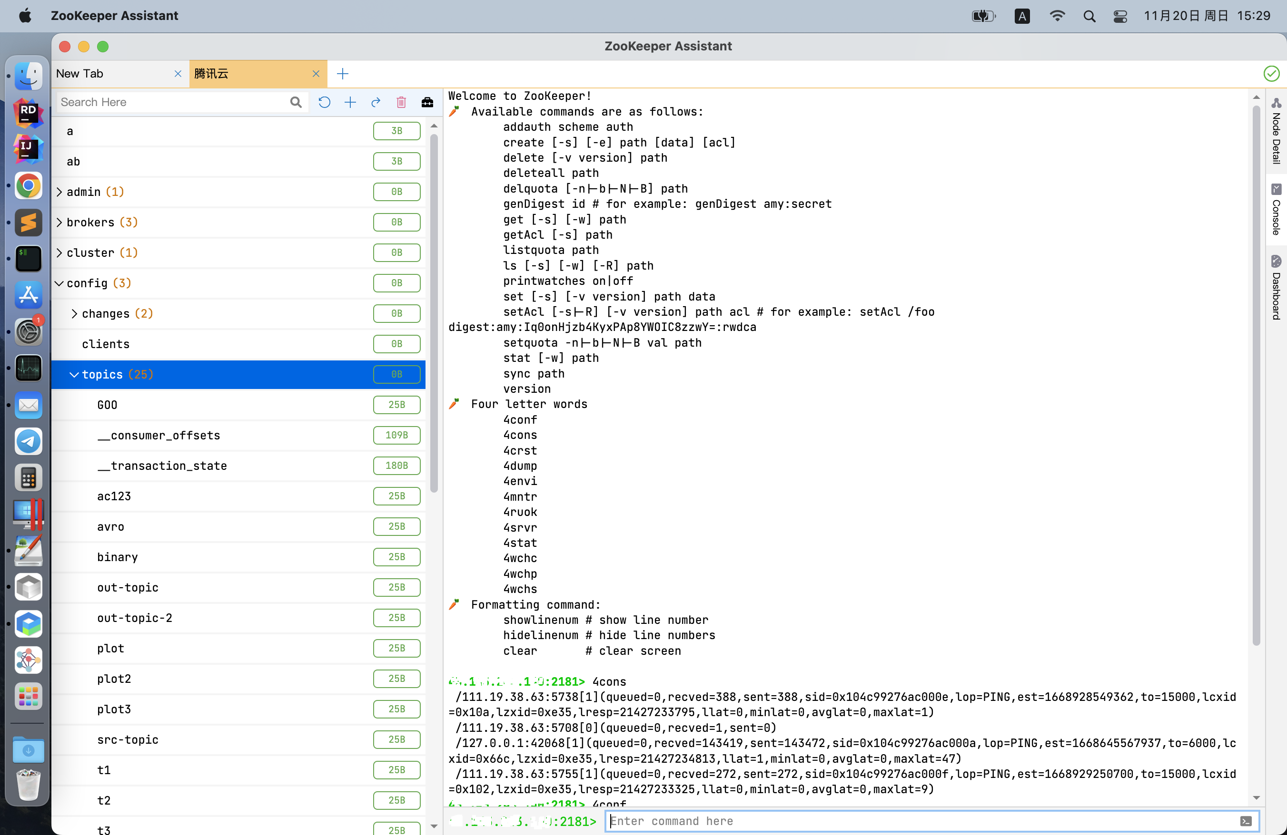The image size is (1287, 835).
Task: Click the search magnifier icon
Action: (x=295, y=102)
